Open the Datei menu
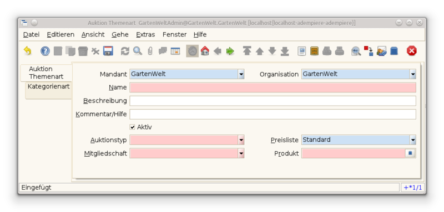The width and height of the screenshot is (444, 212). (x=31, y=34)
